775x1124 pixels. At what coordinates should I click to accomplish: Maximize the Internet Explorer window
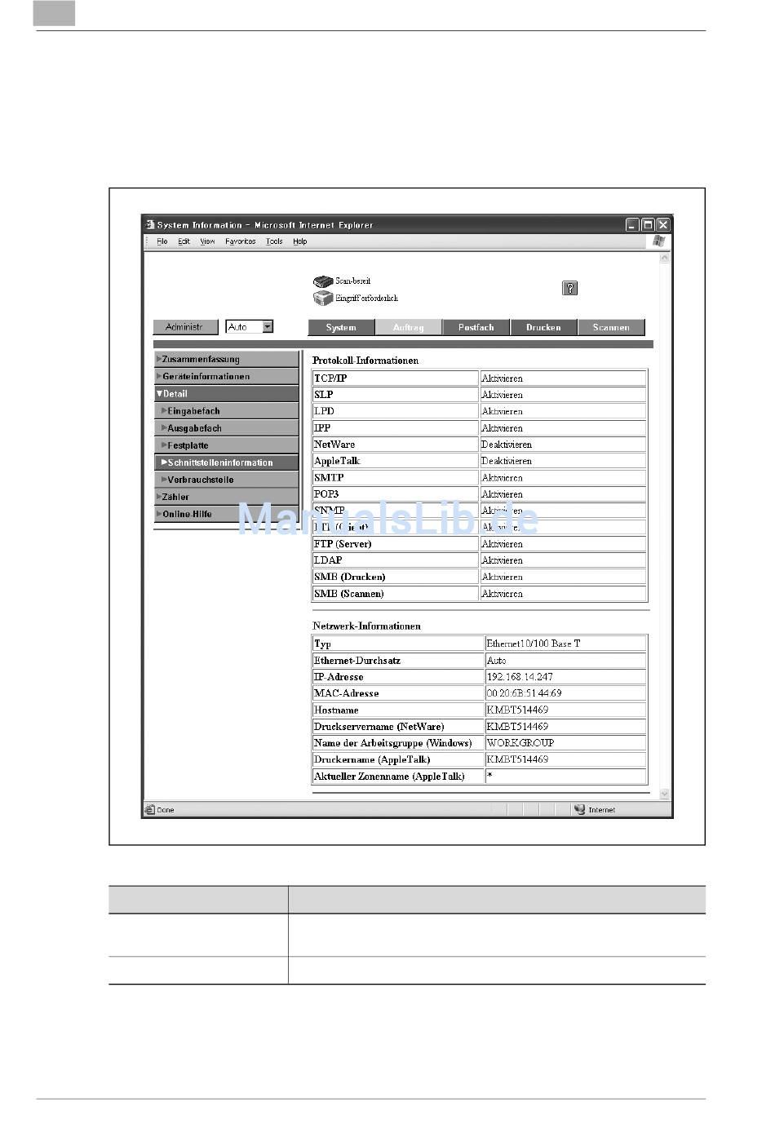pyautogui.click(x=648, y=224)
